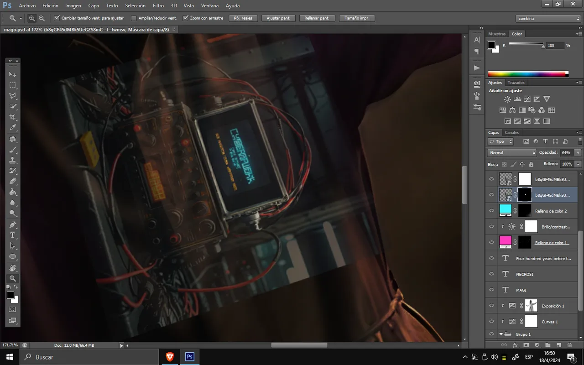Toggle visibility of 'Relleno de color 1' layer
This screenshot has width=584, height=365.
(x=491, y=242)
